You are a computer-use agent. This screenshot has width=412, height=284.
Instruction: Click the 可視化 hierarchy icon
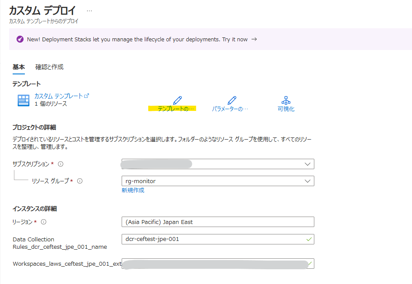[x=286, y=100]
